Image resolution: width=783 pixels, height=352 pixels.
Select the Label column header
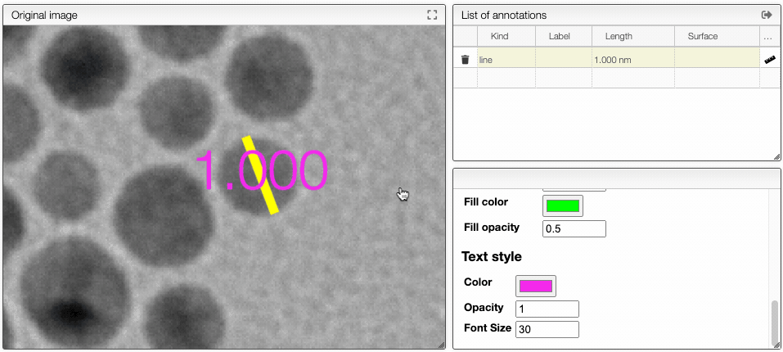tap(564, 36)
